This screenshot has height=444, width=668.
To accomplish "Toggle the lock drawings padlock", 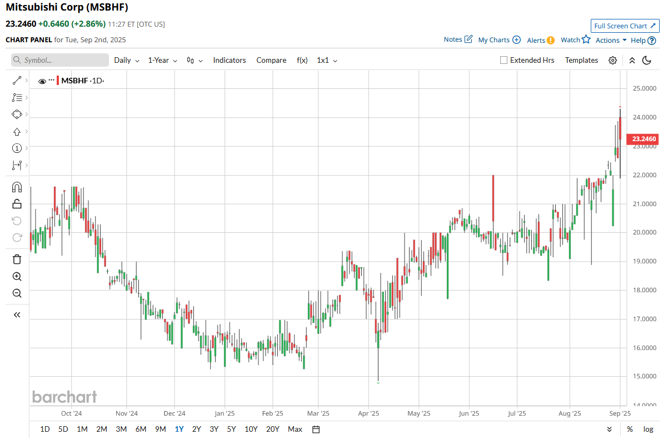I will [17, 204].
